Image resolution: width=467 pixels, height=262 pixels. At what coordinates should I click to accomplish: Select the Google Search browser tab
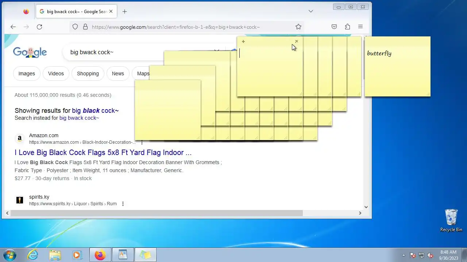[x=76, y=12]
